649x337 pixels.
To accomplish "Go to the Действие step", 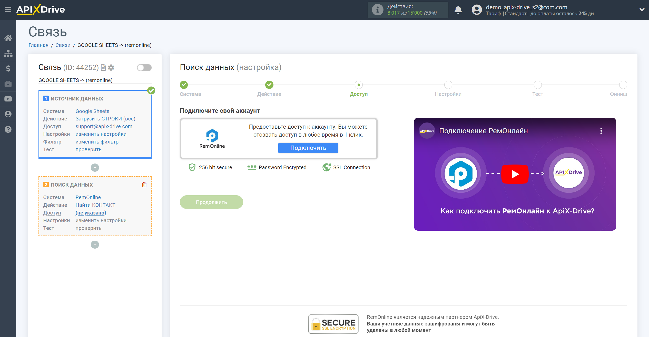I will coord(269,85).
